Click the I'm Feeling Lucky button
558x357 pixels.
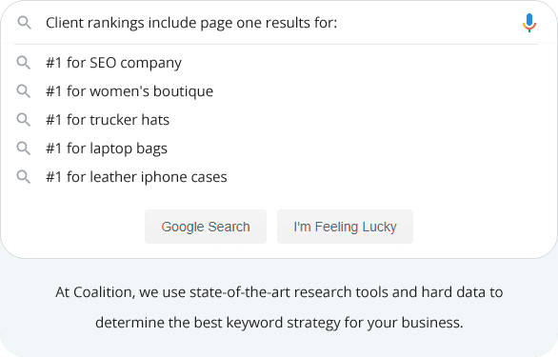click(x=345, y=227)
